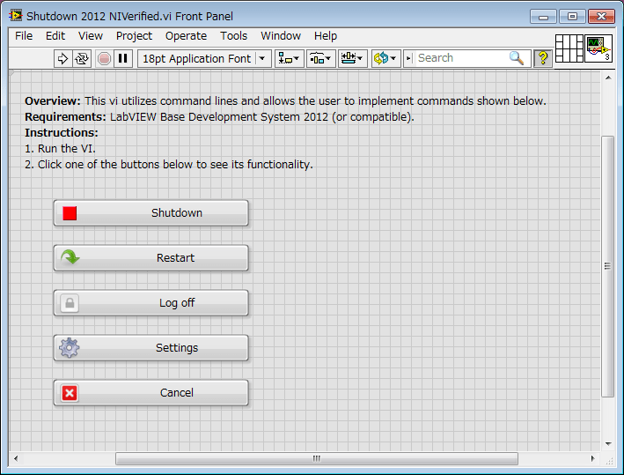Click the vertical scrollbar thumb
The width and height of the screenshot is (624, 475).
tap(607, 266)
